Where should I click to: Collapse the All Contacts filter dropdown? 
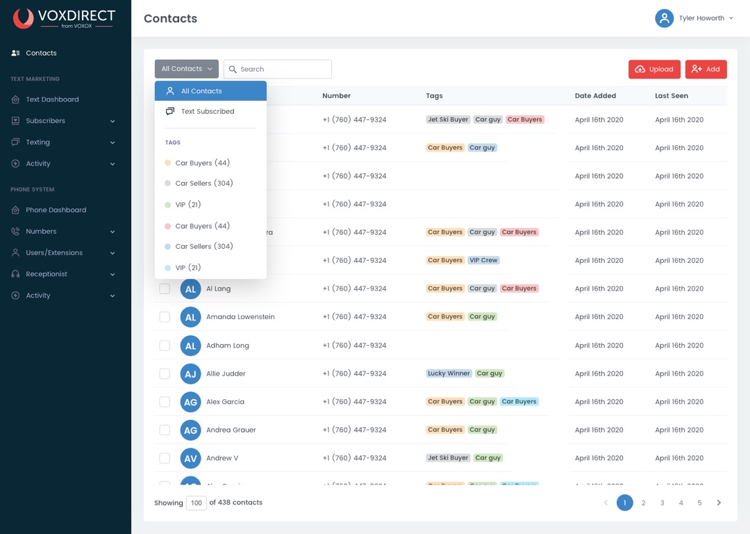coord(186,69)
